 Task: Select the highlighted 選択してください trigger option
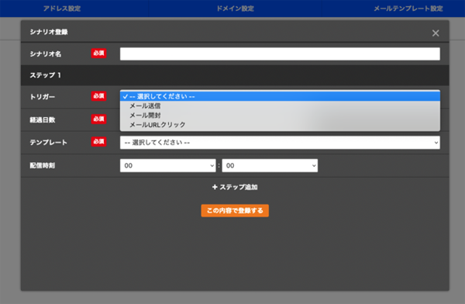(x=280, y=96)
